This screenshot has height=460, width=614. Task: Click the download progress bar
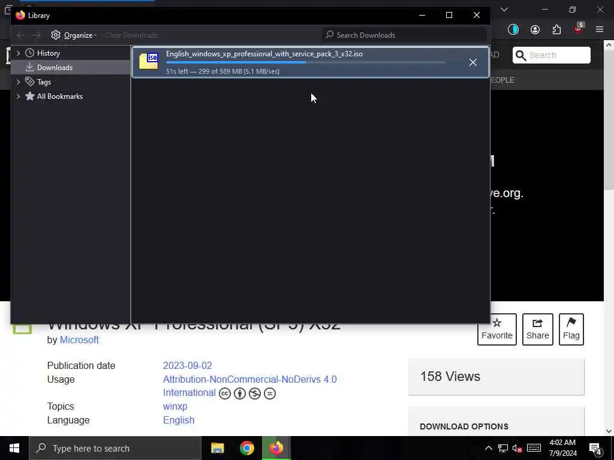coord(305,62)
